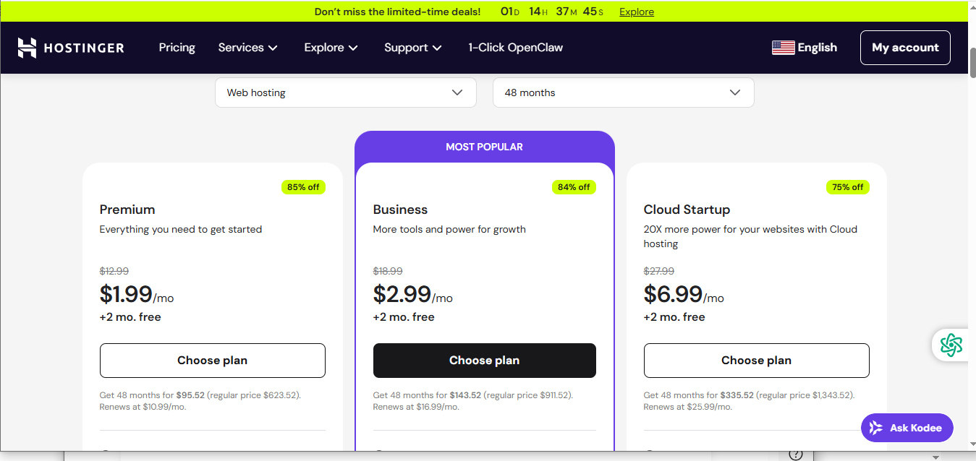Viewport: 976px width, 461px height.
Task: Choose the Premium plan
Action: point(212,361)
